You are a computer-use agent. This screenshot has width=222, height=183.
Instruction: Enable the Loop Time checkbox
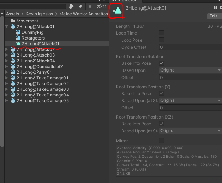[x=162, y=33]
